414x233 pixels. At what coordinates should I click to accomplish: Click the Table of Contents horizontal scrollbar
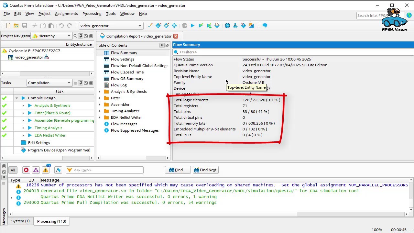point(133,158)
